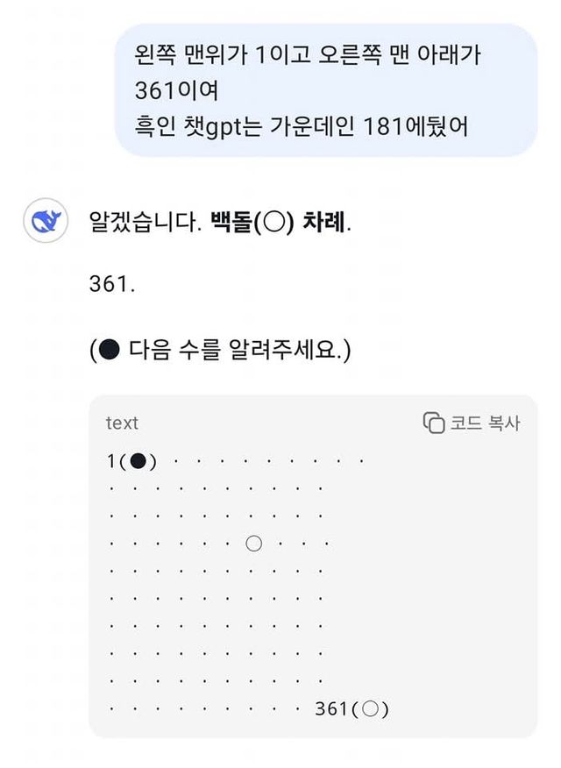Click the white stone in the board's middle
The image size is (561, 768).
click(254, 544)
